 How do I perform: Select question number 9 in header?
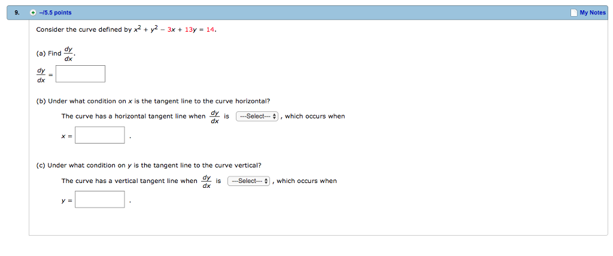17,13
